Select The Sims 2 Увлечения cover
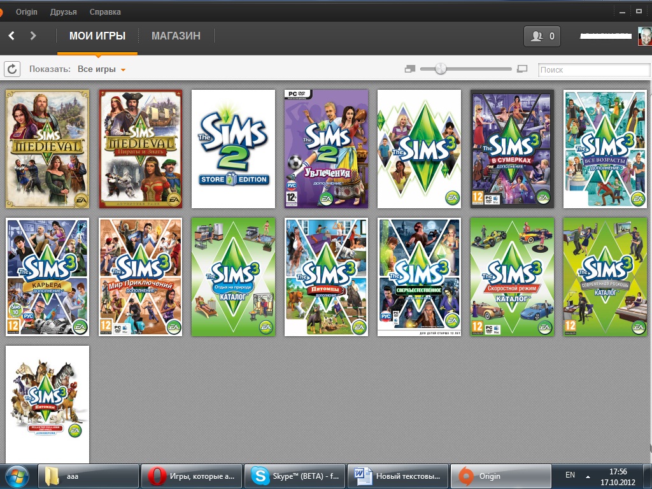652x489 pixels. [x=327, y=149]
